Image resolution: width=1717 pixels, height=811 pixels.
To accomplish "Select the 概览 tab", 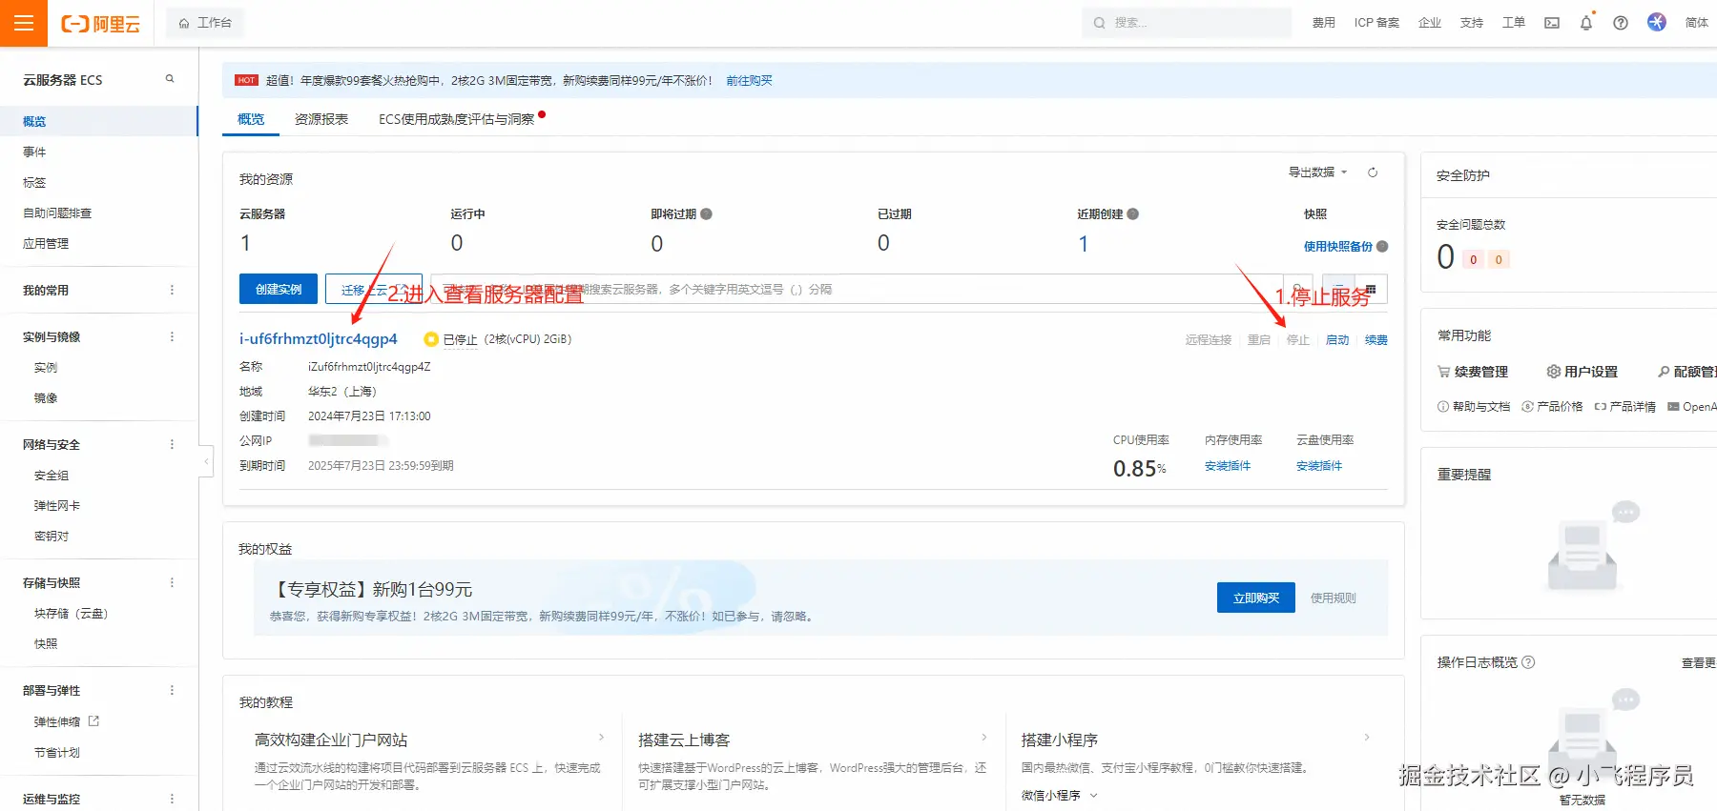I will coord(251,119).
